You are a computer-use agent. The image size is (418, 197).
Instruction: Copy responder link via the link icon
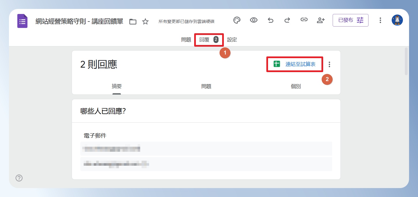pyautogui.click(x=304, y=20)
